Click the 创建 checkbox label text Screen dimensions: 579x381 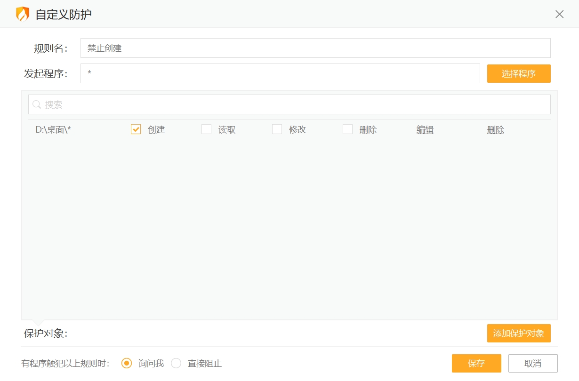tap(155, 129)
